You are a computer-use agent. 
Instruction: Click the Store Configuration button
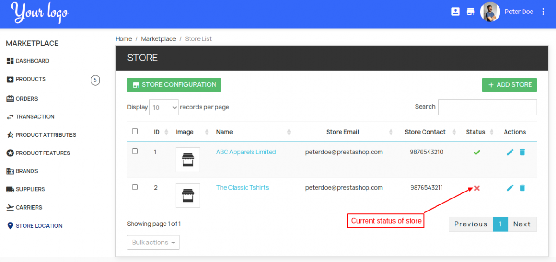[174, 85]
